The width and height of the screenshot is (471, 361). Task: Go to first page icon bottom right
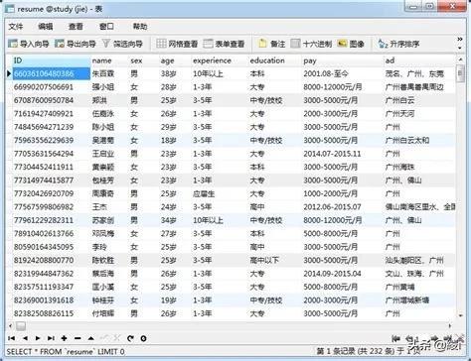click(x=395, y=338)
